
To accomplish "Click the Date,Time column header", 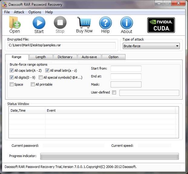I will (x=27, y=110).
